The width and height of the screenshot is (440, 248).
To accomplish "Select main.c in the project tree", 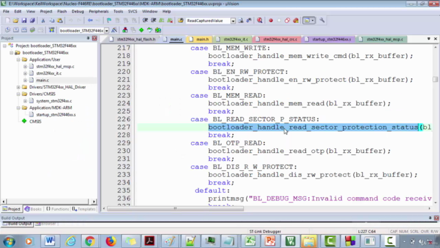I will 43,80.
